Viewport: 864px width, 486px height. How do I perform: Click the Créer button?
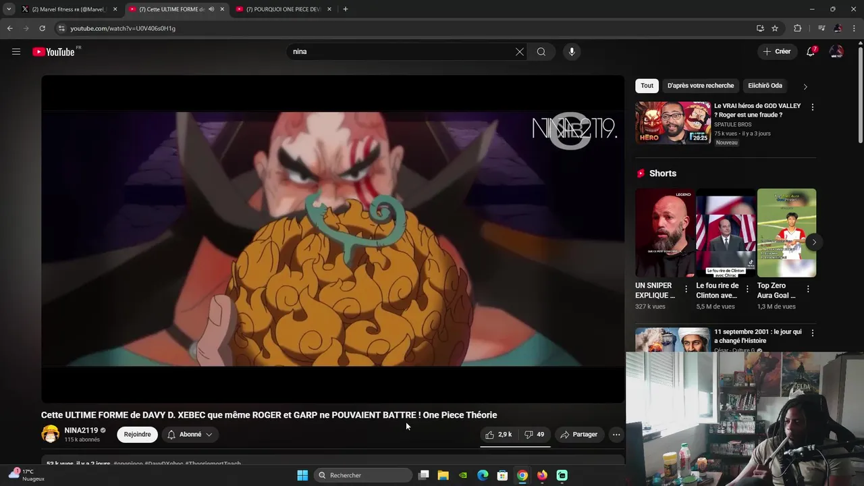777,51
